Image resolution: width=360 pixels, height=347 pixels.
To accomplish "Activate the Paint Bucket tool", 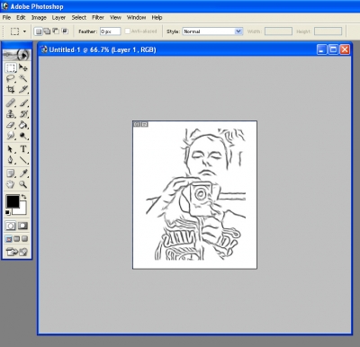I will click(23, 125).
